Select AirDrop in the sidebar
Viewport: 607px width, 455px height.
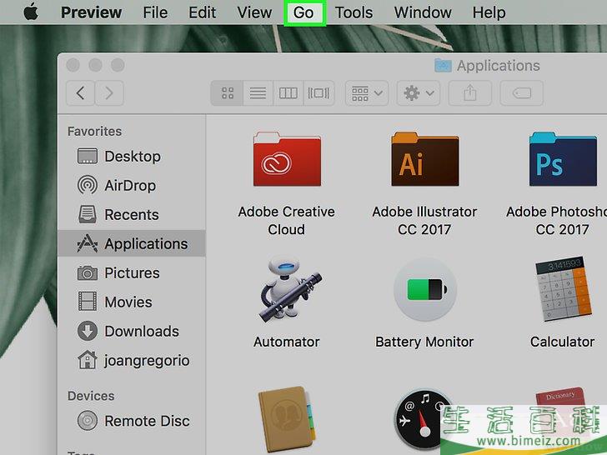[132, 185]
